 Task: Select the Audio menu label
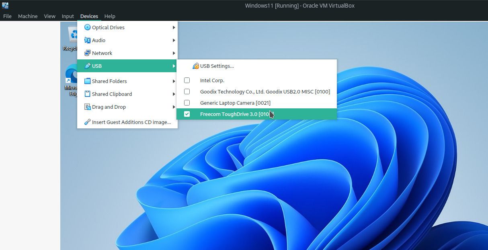tap(98, 40)
